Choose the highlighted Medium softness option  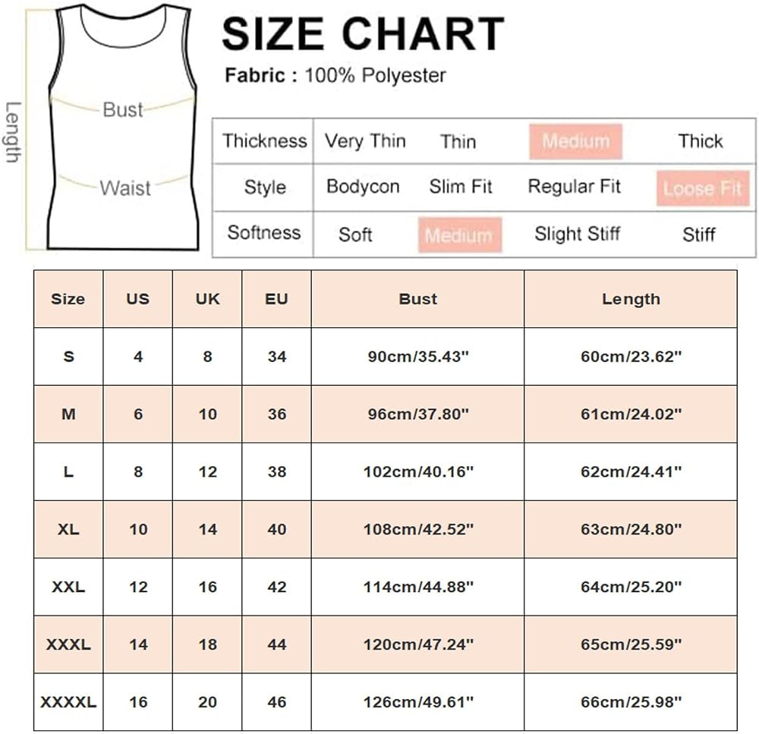pos(460,235)
